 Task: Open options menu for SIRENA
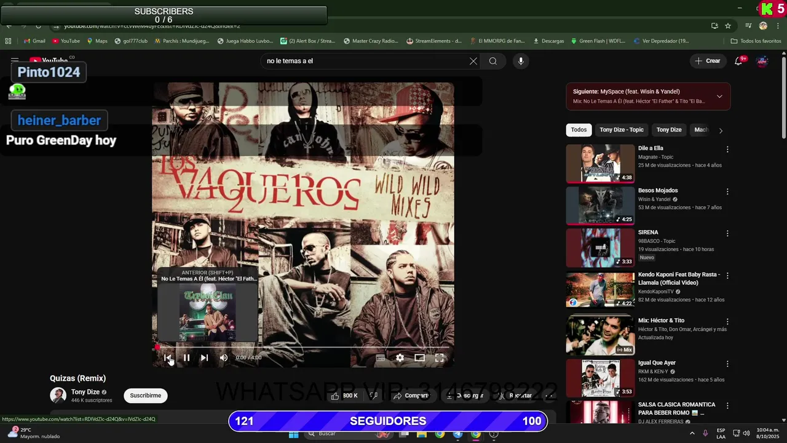tap(727, 234)
